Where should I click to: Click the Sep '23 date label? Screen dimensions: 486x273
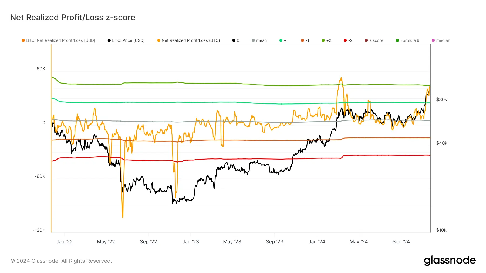(x=275, y=242)
